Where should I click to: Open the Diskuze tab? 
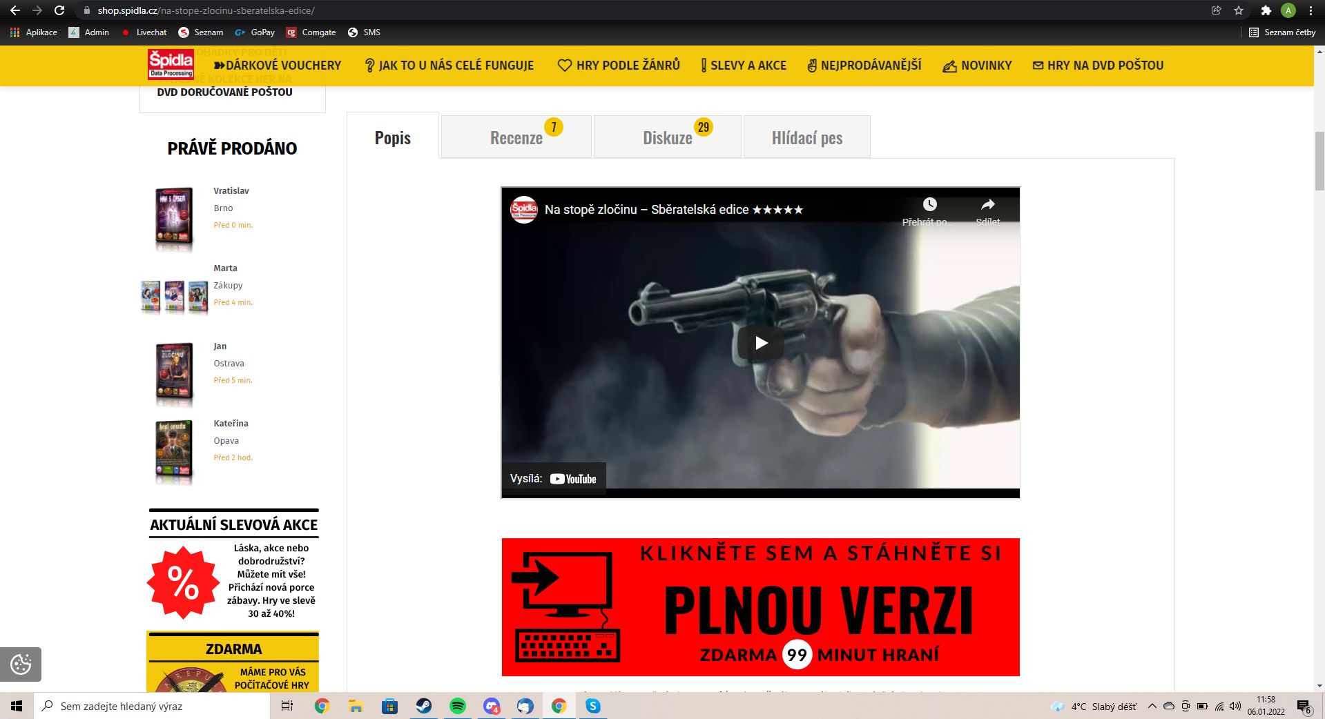667,138
